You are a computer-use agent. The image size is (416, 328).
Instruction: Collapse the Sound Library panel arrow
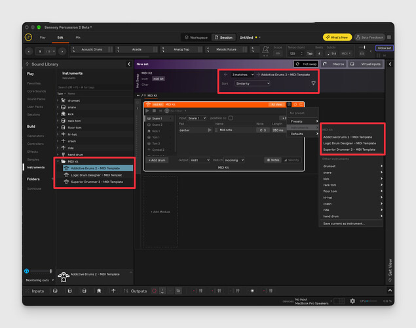129,64
